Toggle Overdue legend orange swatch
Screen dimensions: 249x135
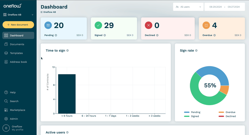(221, 112)
